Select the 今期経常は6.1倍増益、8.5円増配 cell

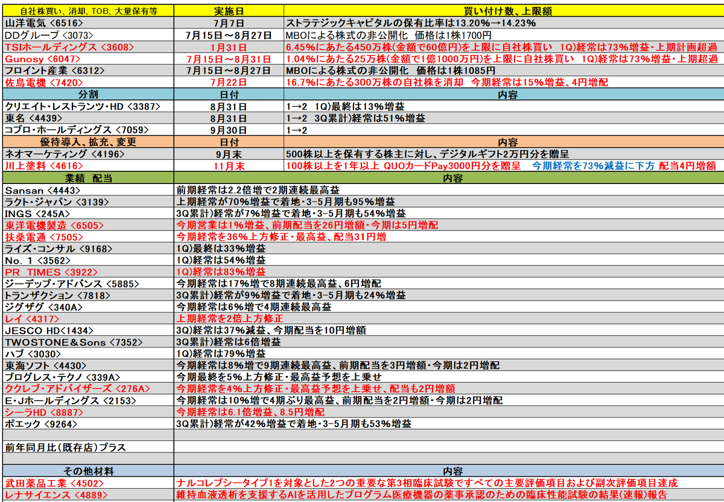(x=448, y=412)
